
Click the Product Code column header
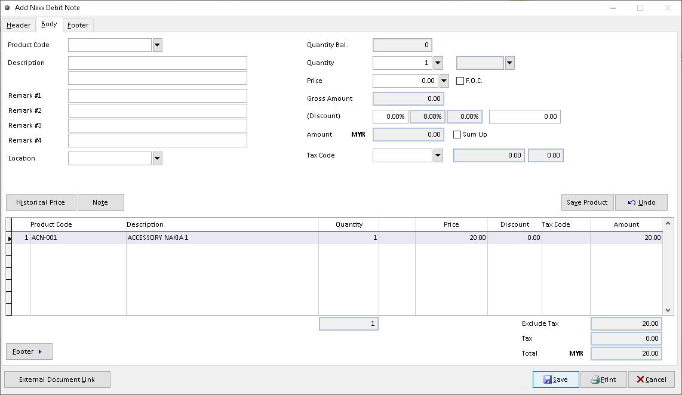click(x=78, y=225)
